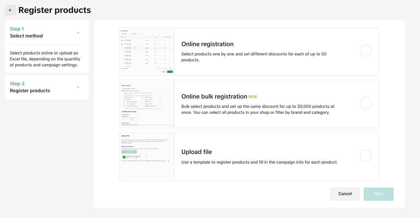Click the Online registration title
The width and height of the screenshot is (420, 218).
click(208, 44)
